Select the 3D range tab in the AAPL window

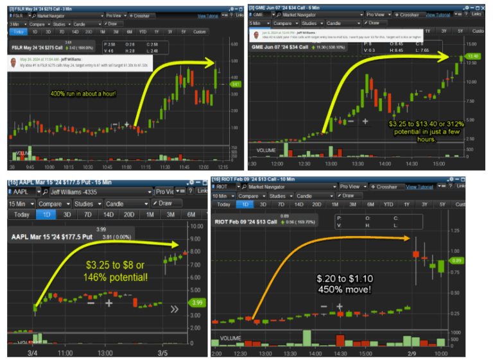coord(67,215)
